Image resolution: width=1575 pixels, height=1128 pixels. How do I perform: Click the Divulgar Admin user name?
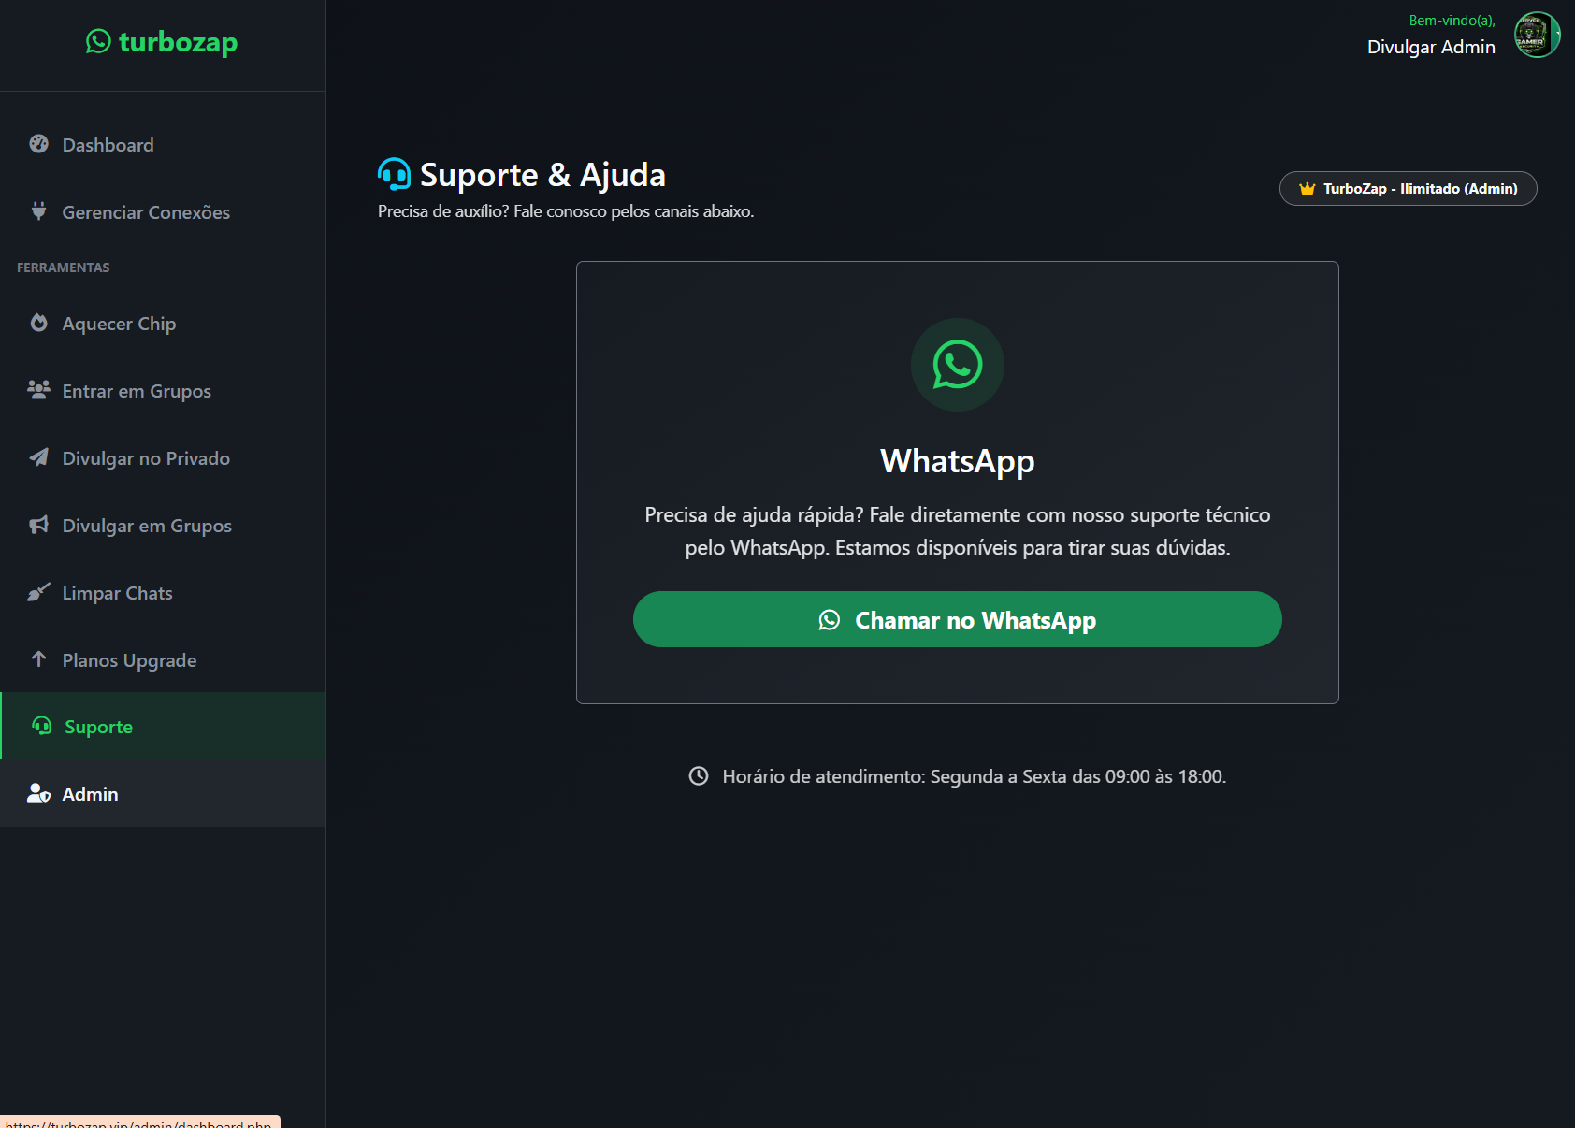1431,47
